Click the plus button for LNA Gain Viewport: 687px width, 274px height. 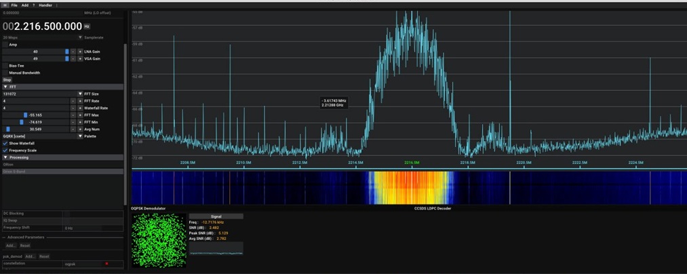[x=79, y=52]
